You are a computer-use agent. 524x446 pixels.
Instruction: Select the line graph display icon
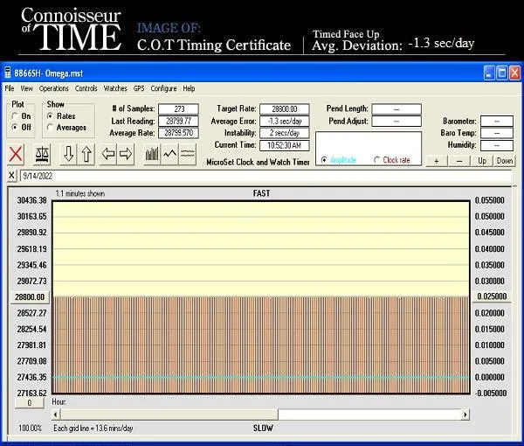click(x=169, y=154)
